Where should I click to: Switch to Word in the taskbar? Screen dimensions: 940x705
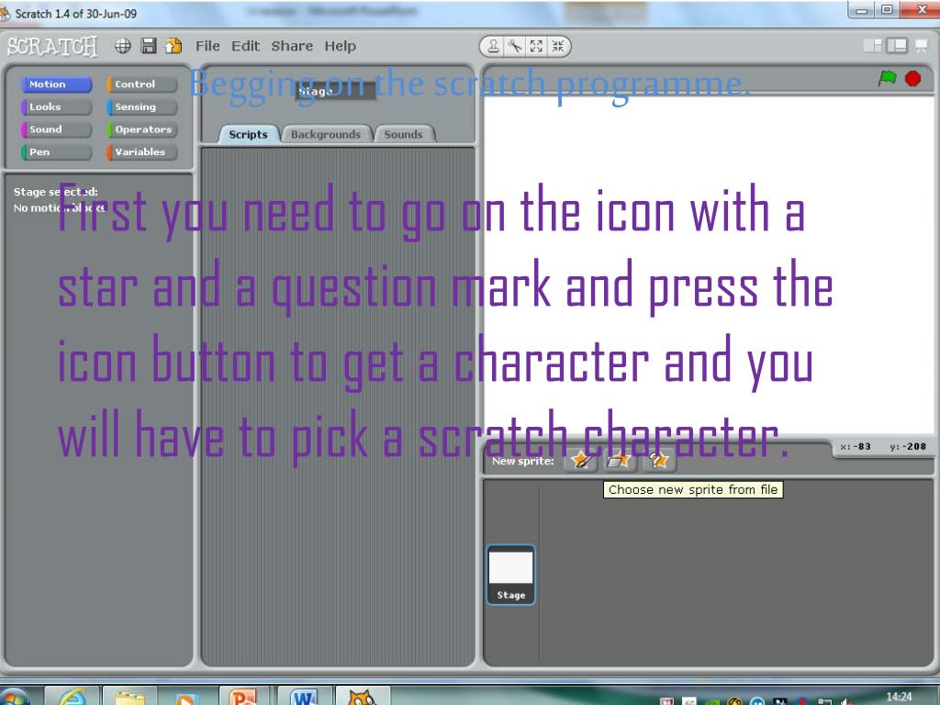[303, 698]
